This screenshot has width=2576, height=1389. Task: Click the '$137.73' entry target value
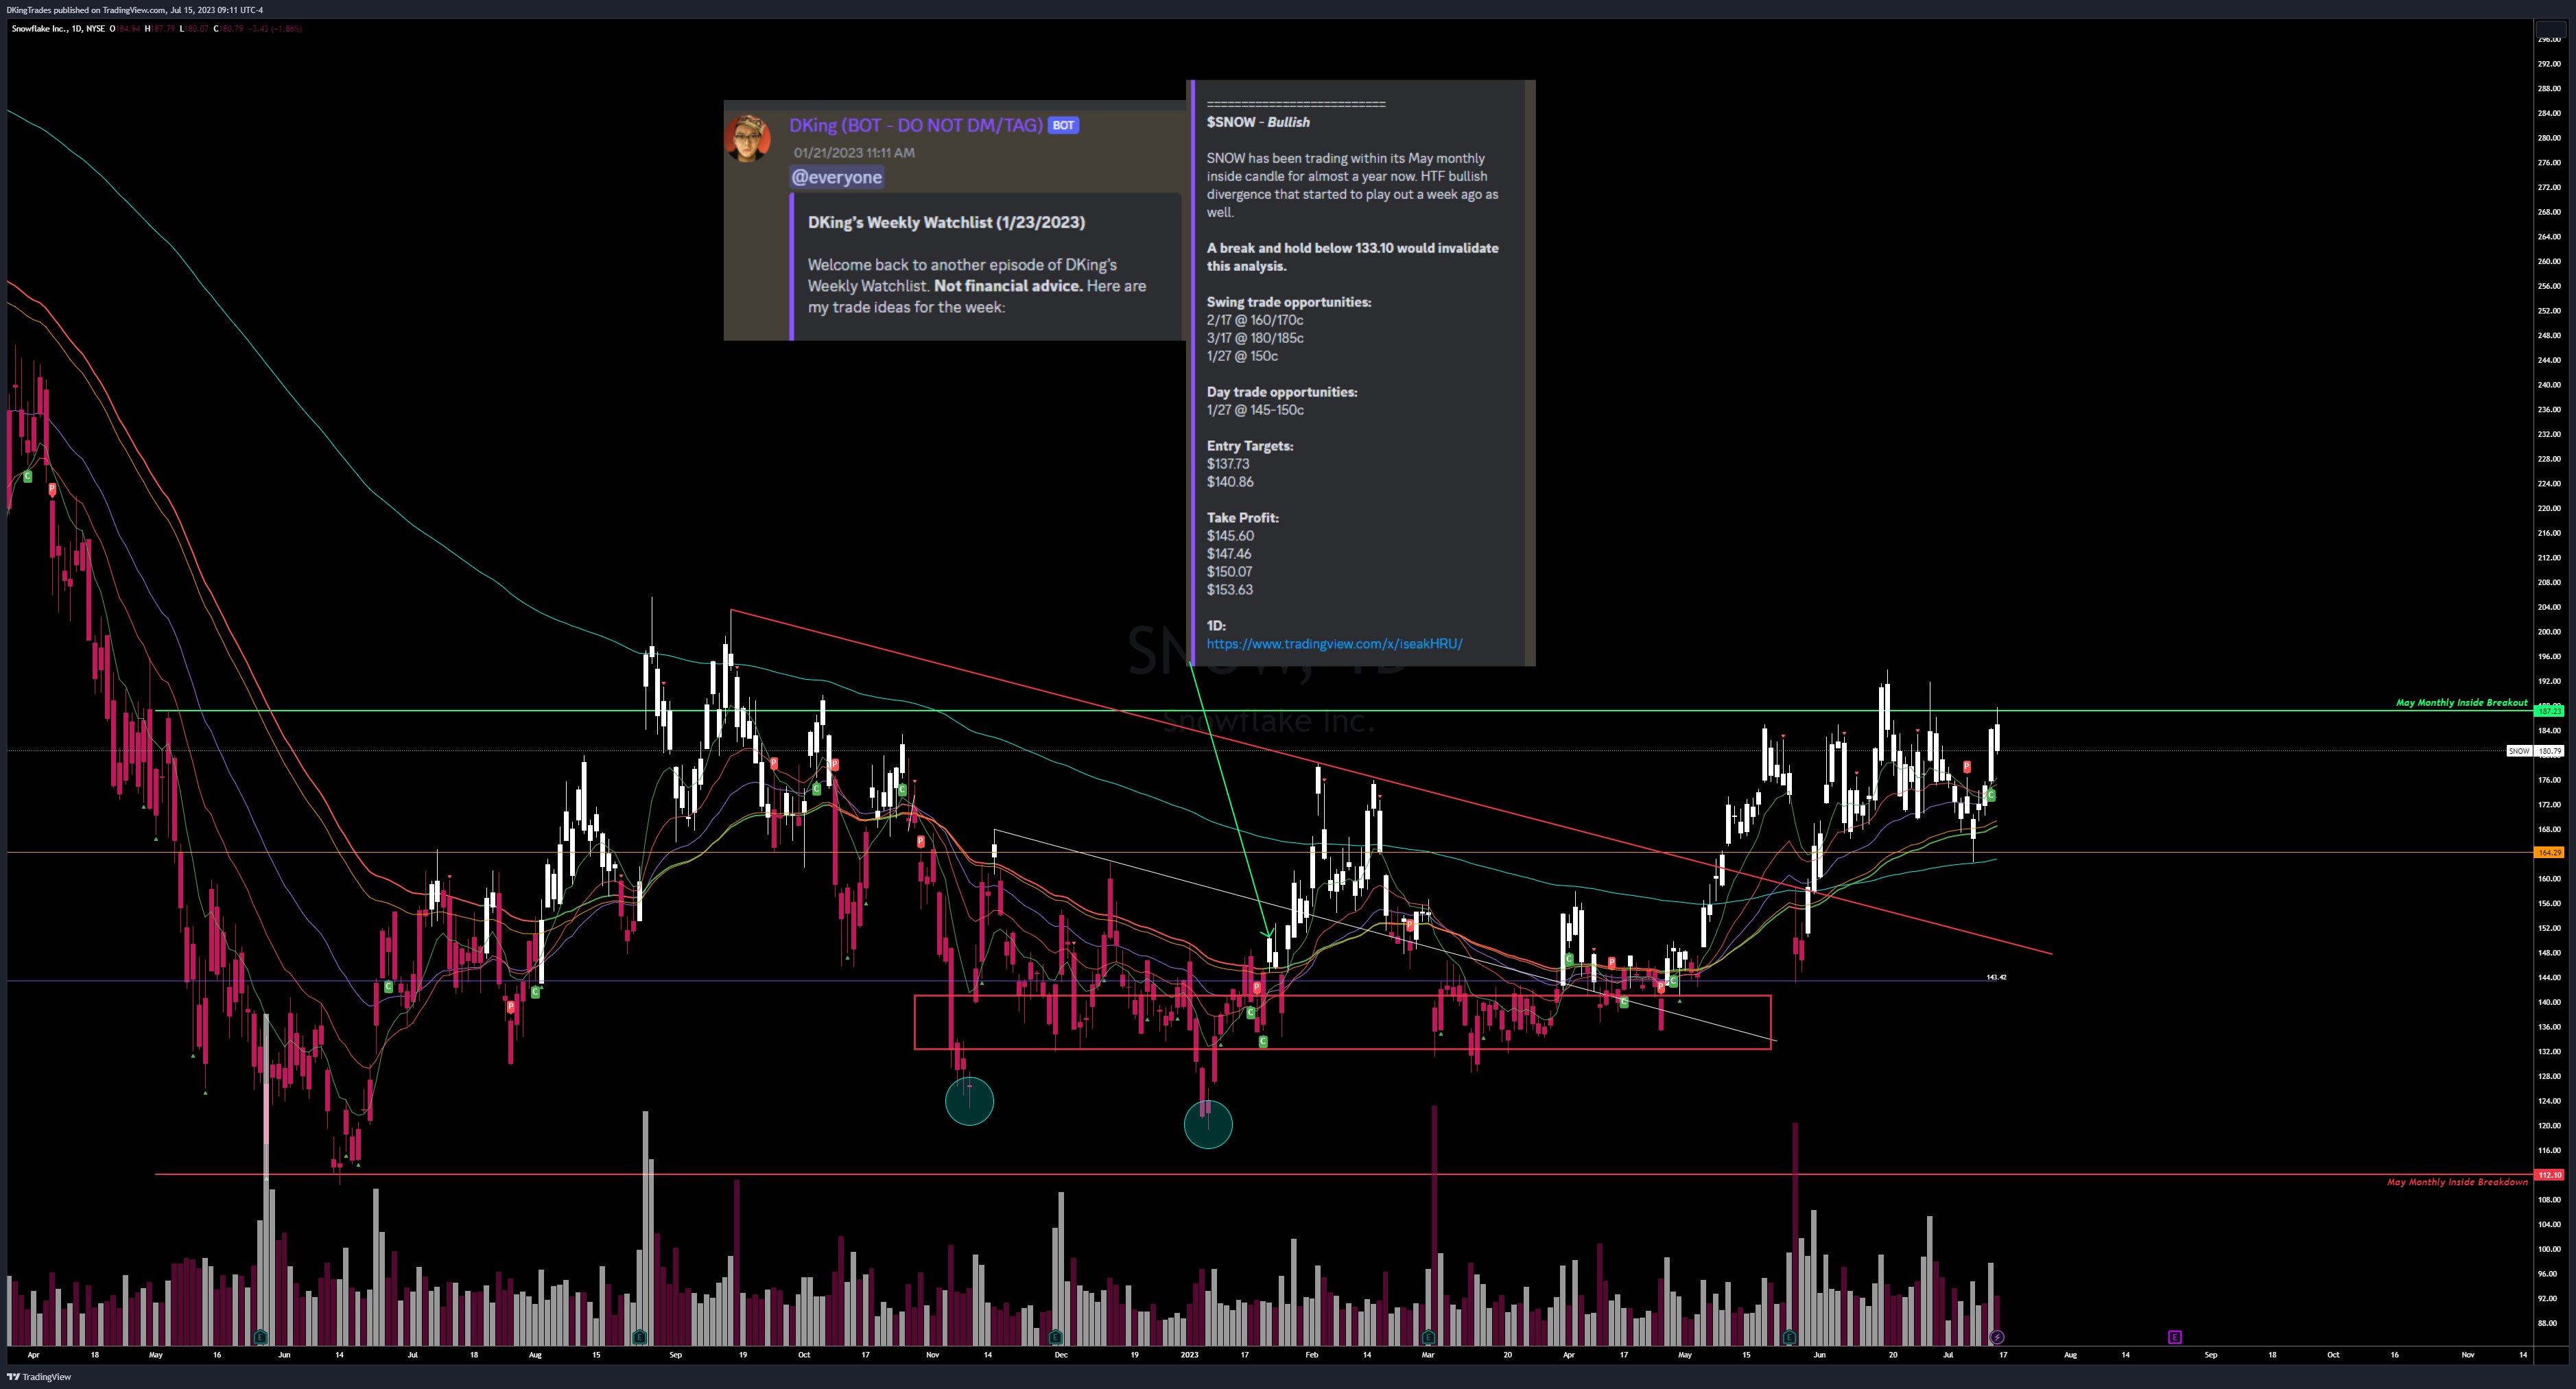(x=1228, y=464)
